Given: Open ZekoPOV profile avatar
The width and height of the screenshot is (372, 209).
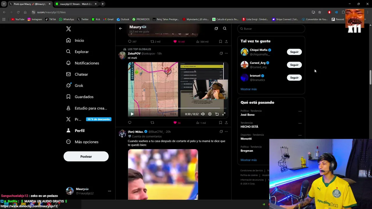Looking at the screenshot, I should pos(122,55).
